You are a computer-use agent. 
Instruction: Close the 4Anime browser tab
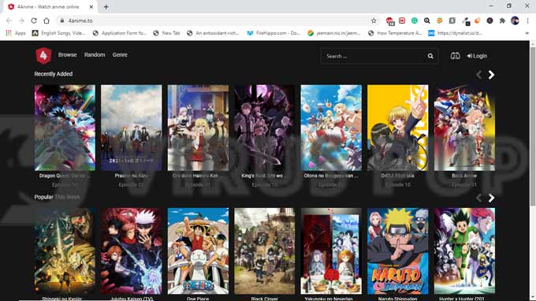tap(91, 7)
